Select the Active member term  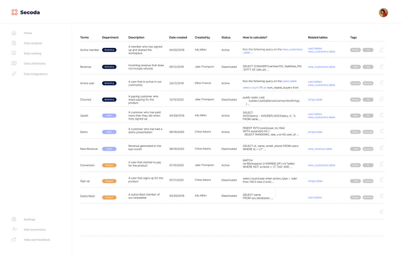(x=90, y=50)
